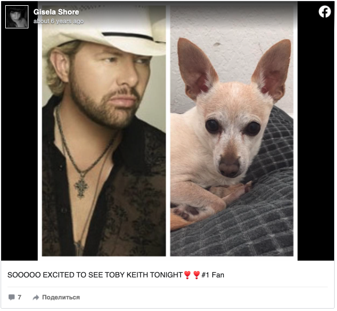Click the '#1 Fan' text
This screenshot has height=311, width=337.
pyautogui.click(x=213, y=275)
